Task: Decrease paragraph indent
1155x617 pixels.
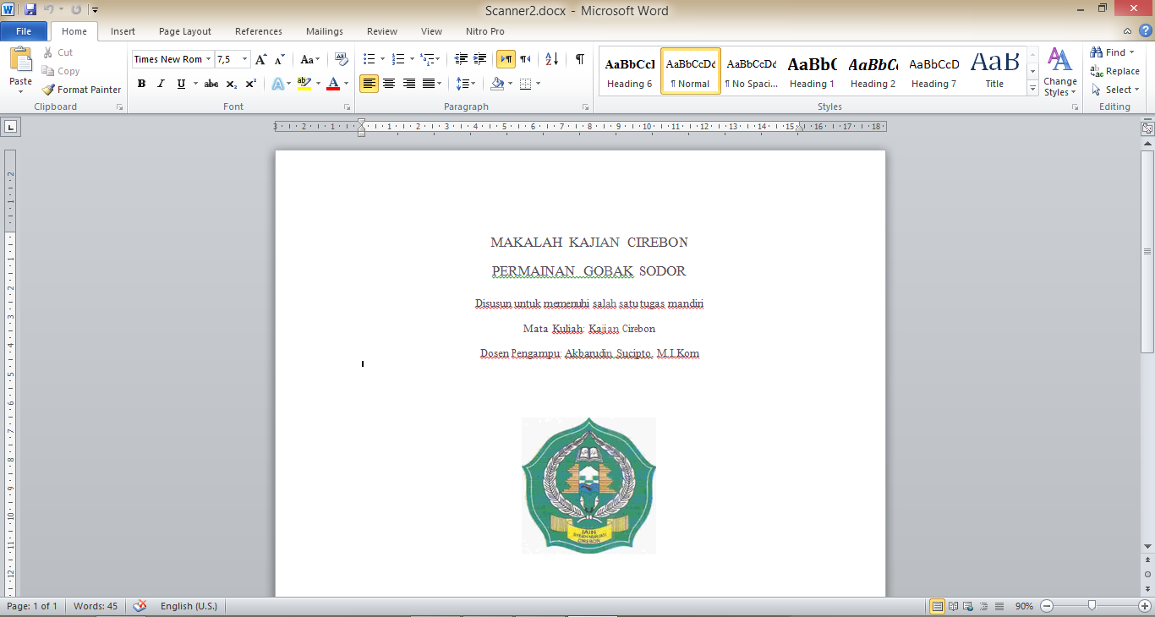Action: [x=461, y=59]
